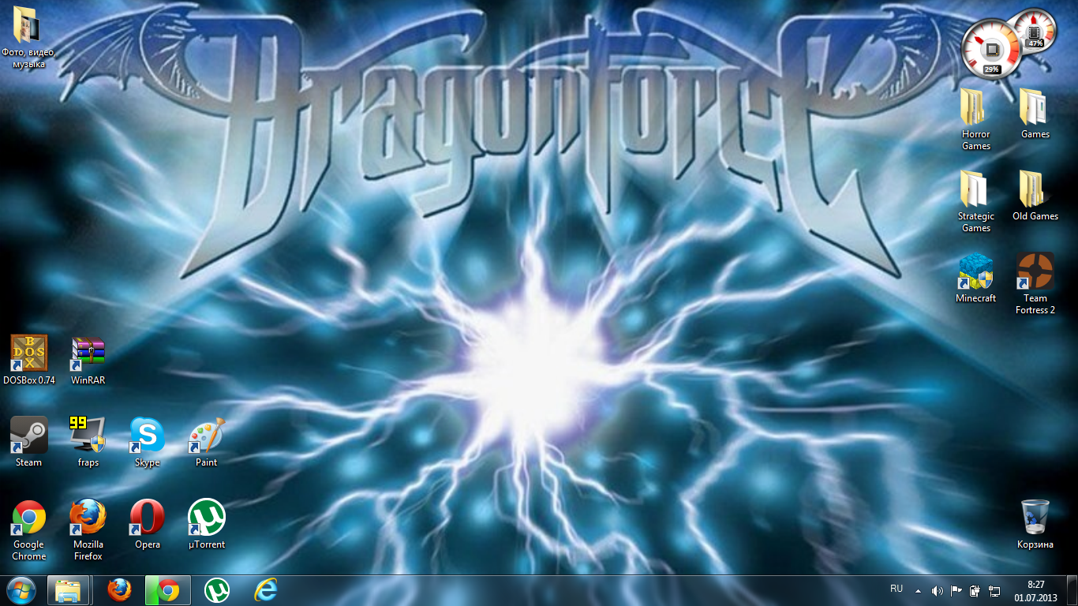Image resolution: width=1078 pixels, height=606 pixels.
Task: Click the CPU meter gadget at 29%
Action: [x=991, y=48]
